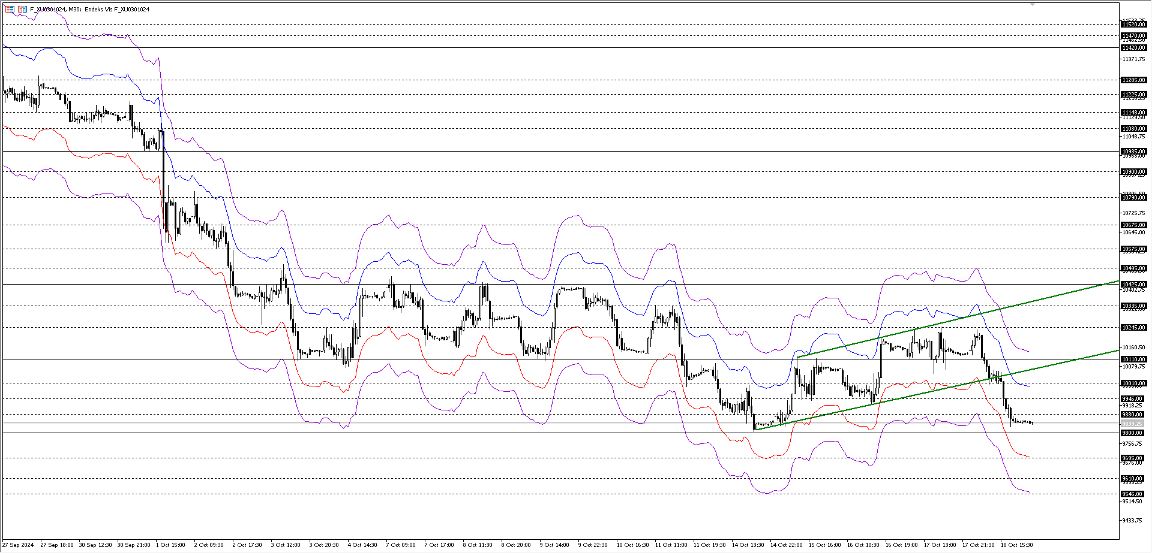This screenshot has height=553, width=1152.
Task: Select the 10575.00 price level label
Action: [1133, 249]
